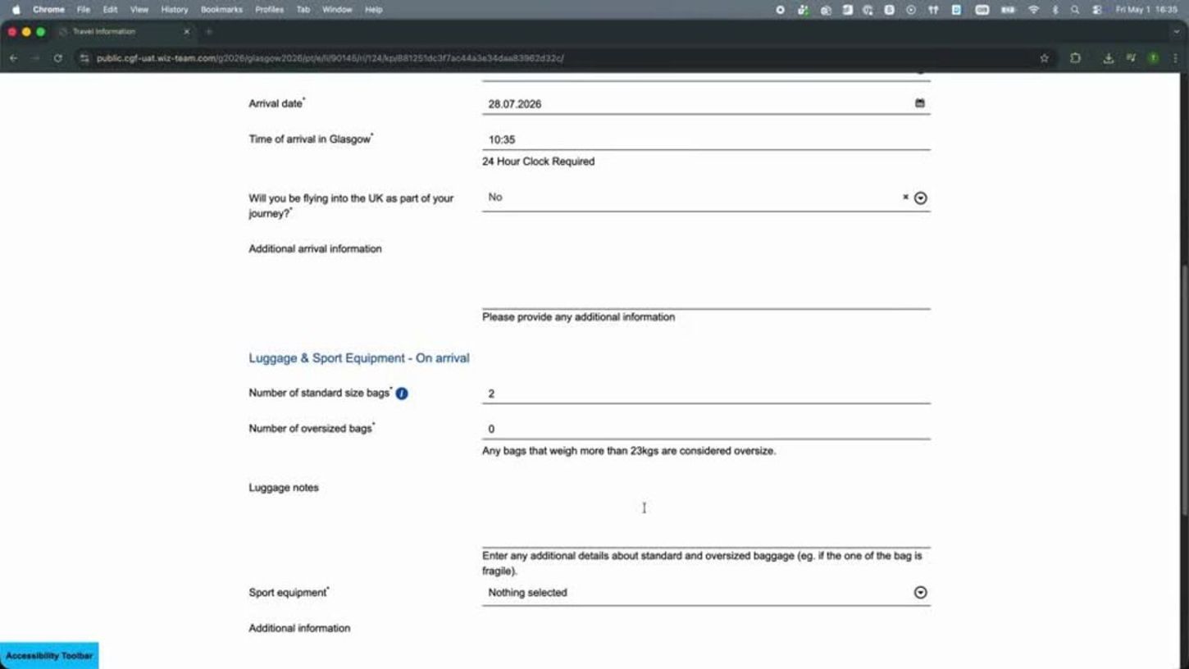
Task: Click the info icon beside standard size bags
Action: (x=402, y=394)
